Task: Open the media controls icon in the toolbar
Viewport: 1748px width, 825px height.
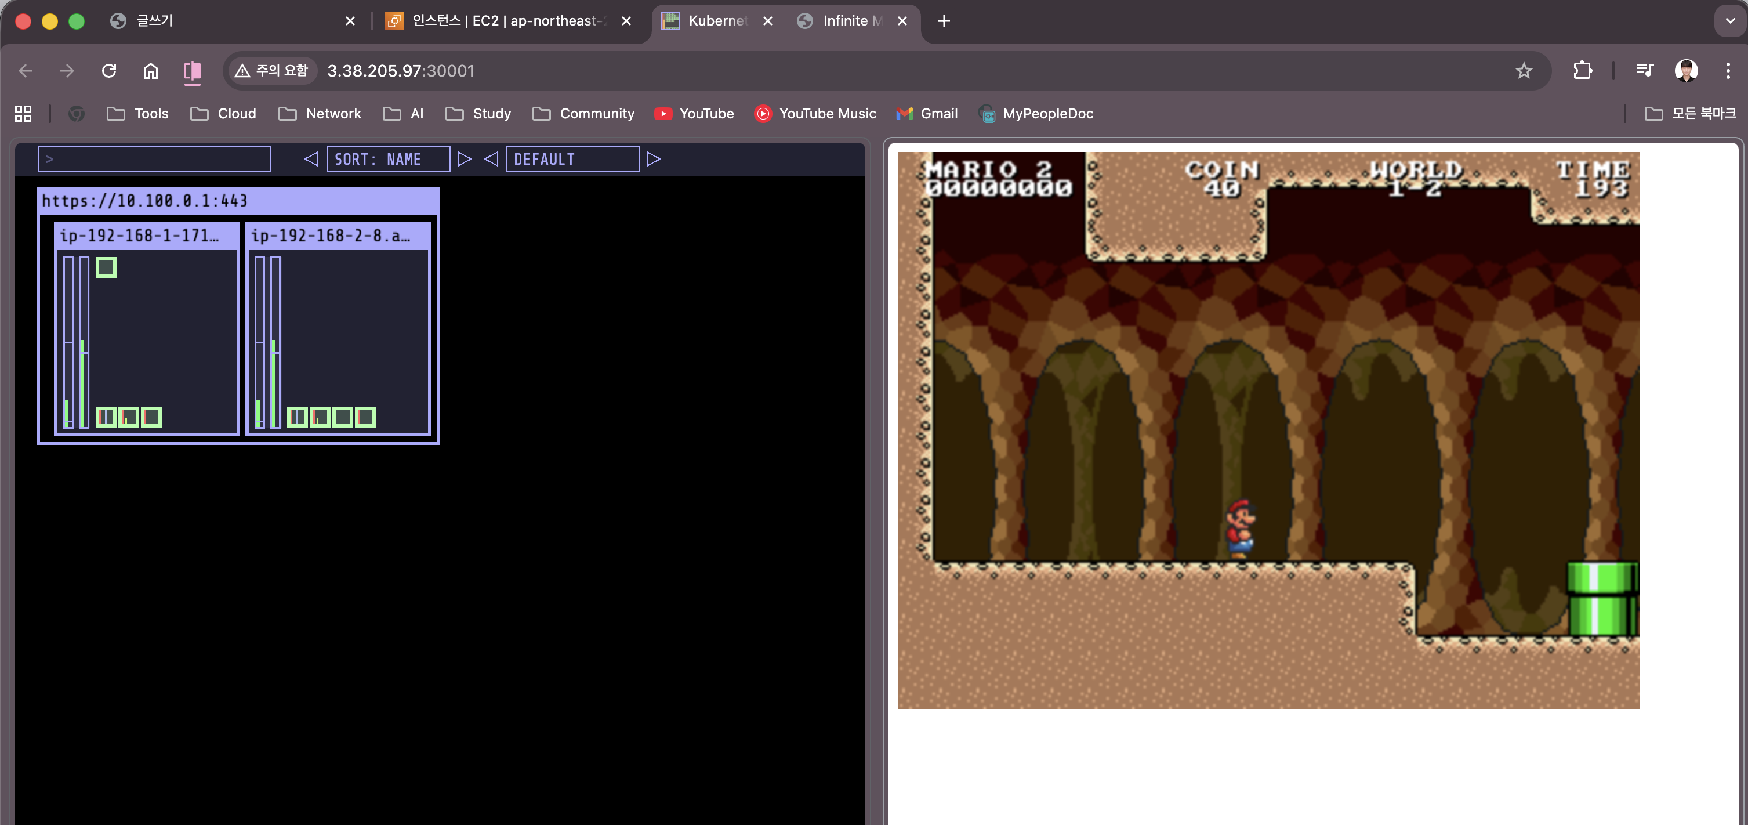Action: (1645, 71)
